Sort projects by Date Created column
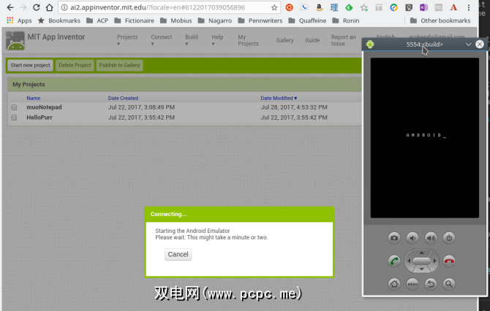The height and width of the screenshot is (311, 490). [x=123, y=98]
